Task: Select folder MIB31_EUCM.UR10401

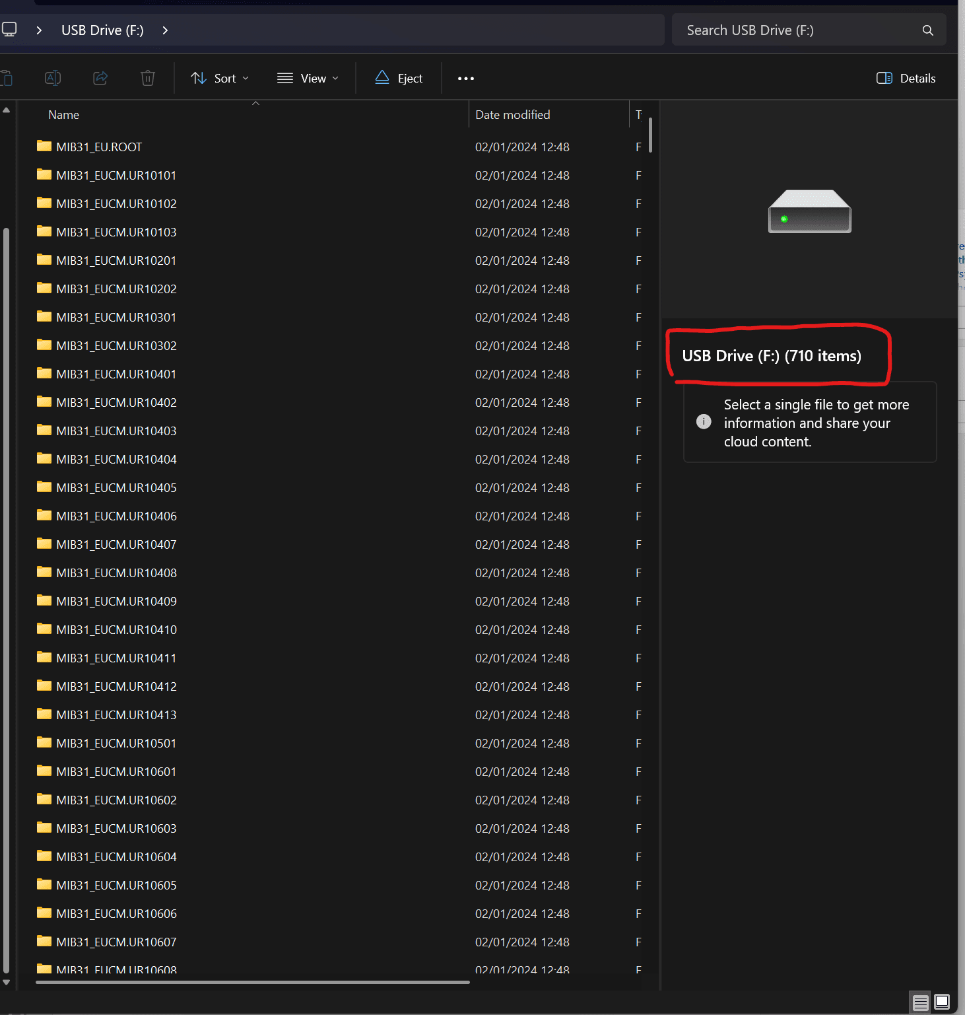Action: click(x=116, y=374)
